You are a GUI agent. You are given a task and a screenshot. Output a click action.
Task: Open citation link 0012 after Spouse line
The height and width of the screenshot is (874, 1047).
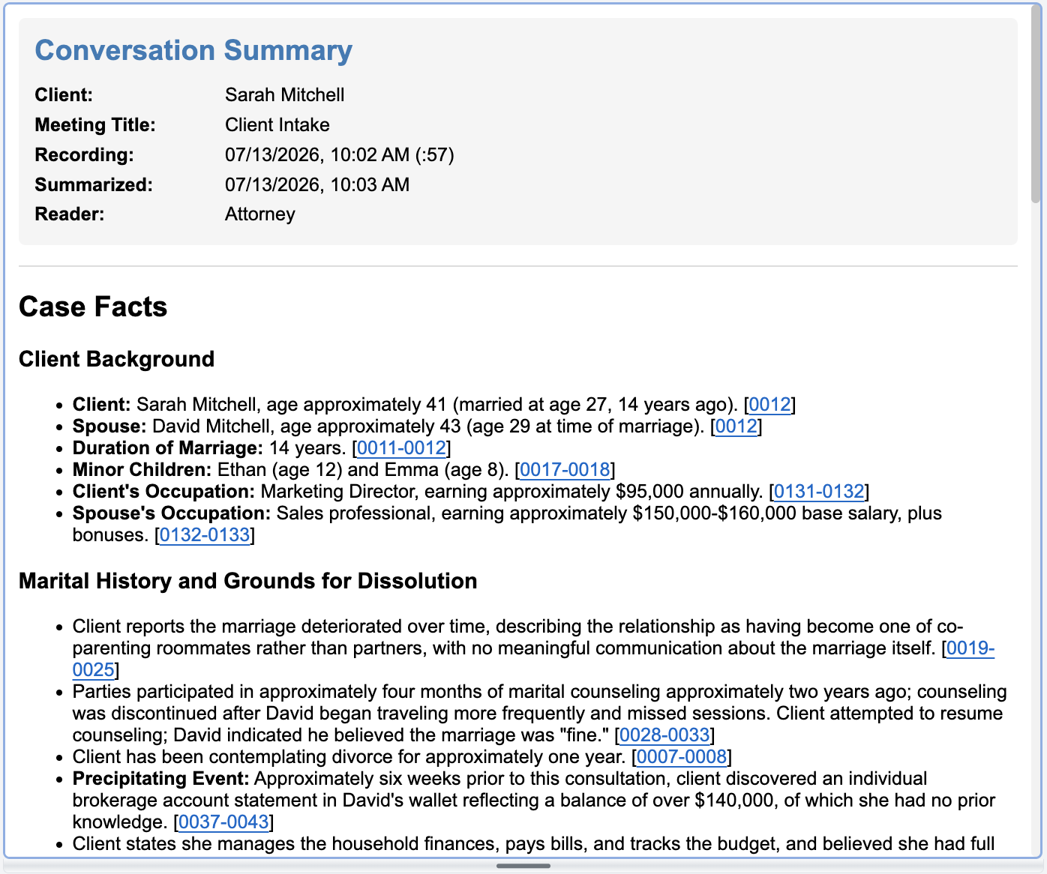(736, 427)
